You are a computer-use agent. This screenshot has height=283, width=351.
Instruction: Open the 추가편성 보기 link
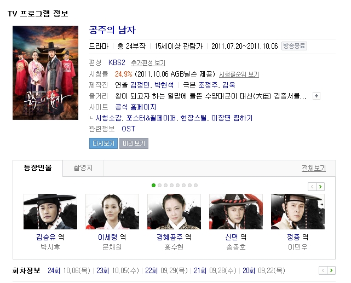tap(148, 63)
